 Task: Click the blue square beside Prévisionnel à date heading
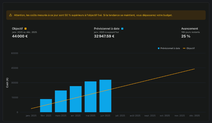(x=122, y=29)
